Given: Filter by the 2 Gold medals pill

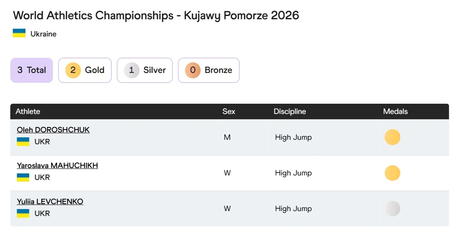Looking at the screenshot, I should click(85, 70).
